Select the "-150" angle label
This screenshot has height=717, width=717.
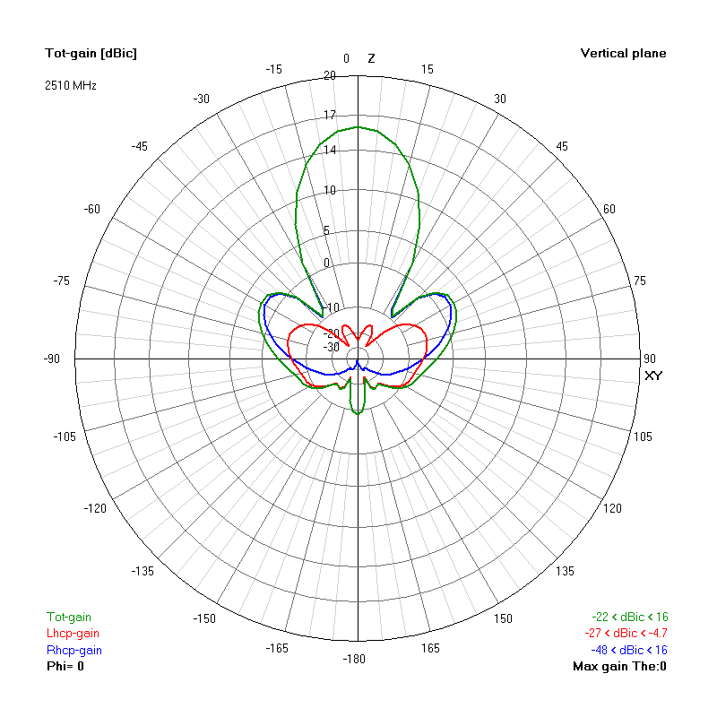[x=204, y=618]
